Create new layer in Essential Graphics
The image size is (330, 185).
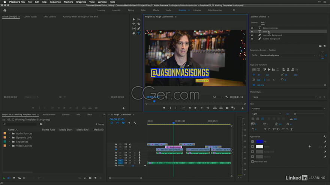point(324,46)
